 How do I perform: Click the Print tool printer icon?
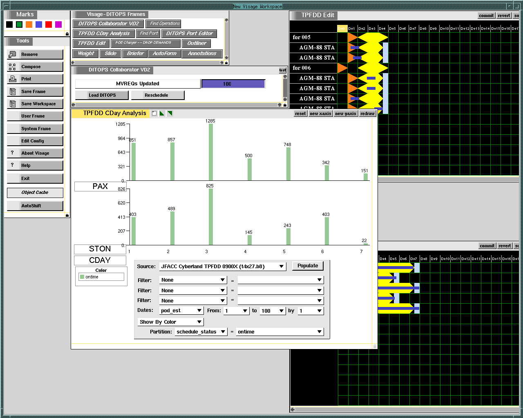tap(12, 79)
